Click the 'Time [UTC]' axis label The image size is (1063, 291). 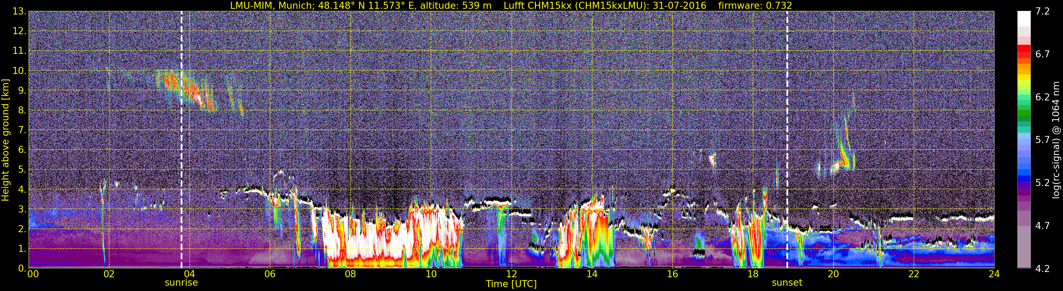tap(511, 284)
